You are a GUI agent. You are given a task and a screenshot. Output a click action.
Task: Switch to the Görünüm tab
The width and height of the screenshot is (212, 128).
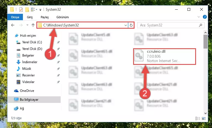tap(63, 17)
